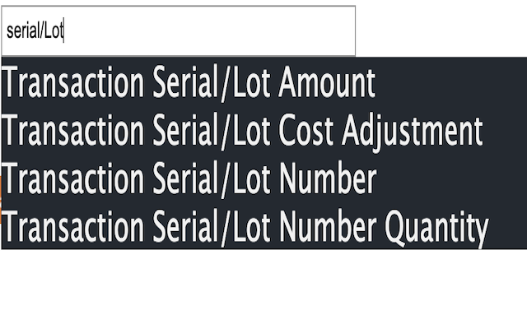Activate the Transaction Serial/Lot Cost Adjustment row
527x329 pixels.
pos(264,130)
